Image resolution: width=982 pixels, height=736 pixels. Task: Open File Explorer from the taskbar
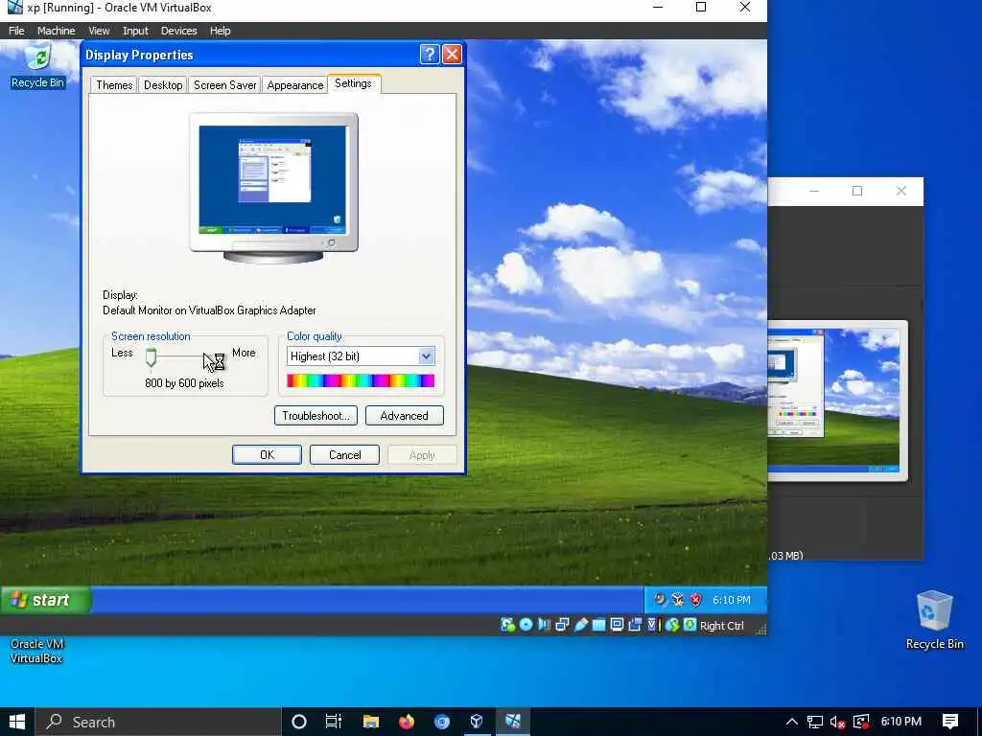[371, 722]
